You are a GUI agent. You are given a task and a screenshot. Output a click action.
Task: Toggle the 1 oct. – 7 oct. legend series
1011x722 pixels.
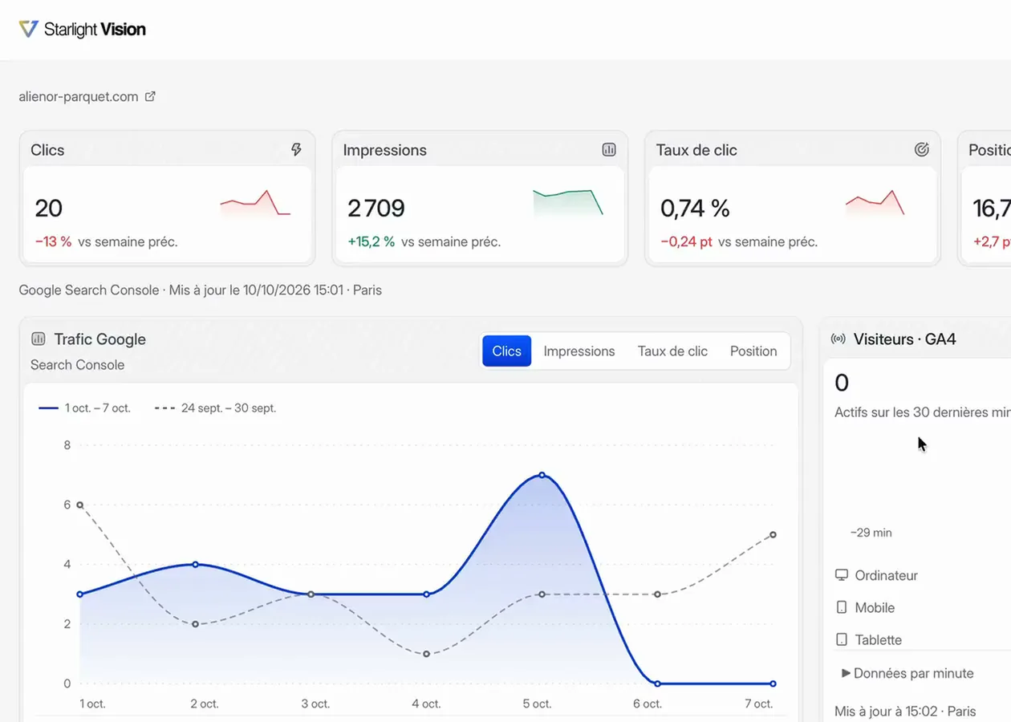pos(85,408)
